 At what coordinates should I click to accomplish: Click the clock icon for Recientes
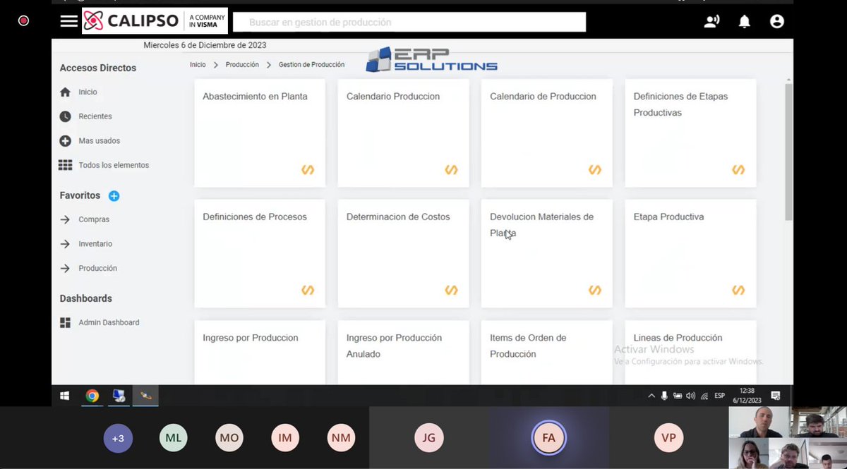point(65,116)
